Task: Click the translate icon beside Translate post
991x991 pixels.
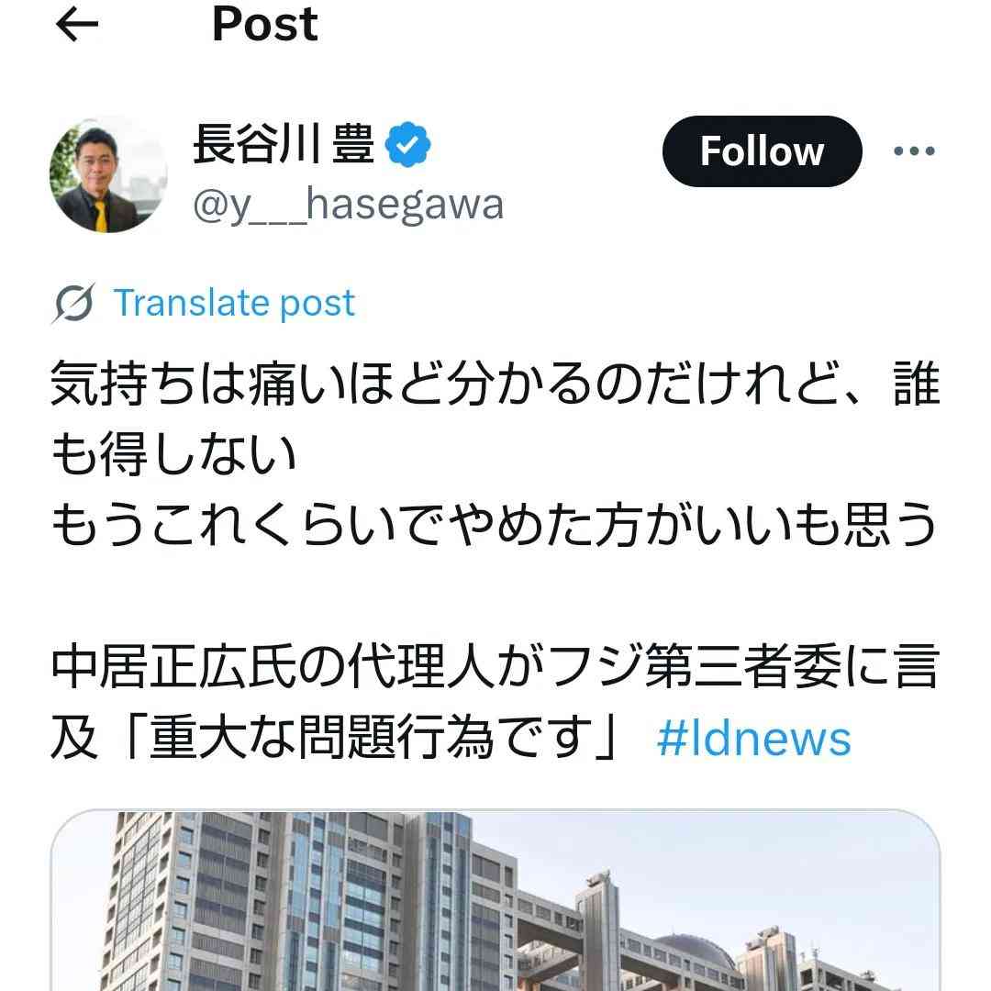Action: [74, 304]
